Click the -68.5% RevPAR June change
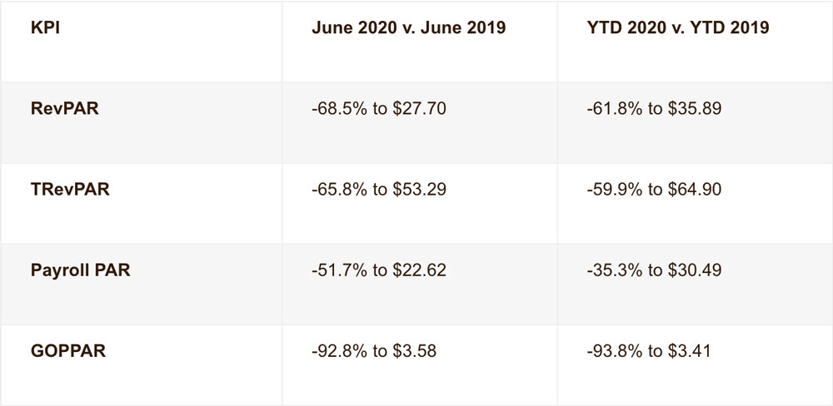Viewport: 833px width, 406px height. [332, 109]
